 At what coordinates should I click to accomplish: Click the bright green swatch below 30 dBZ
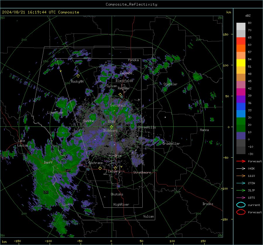[241, 121]
